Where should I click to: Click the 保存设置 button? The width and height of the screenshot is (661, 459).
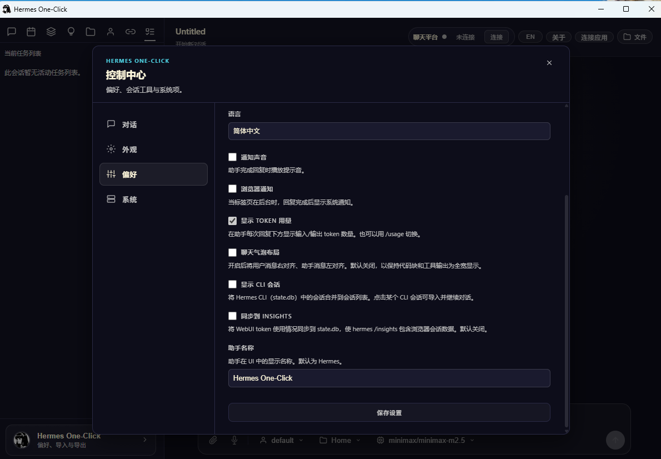[x=389, y=412]
